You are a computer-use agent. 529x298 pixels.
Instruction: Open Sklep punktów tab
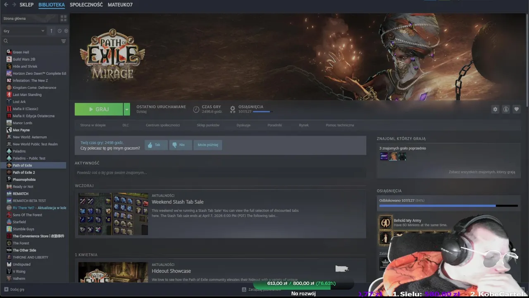[x=208, y=125]
